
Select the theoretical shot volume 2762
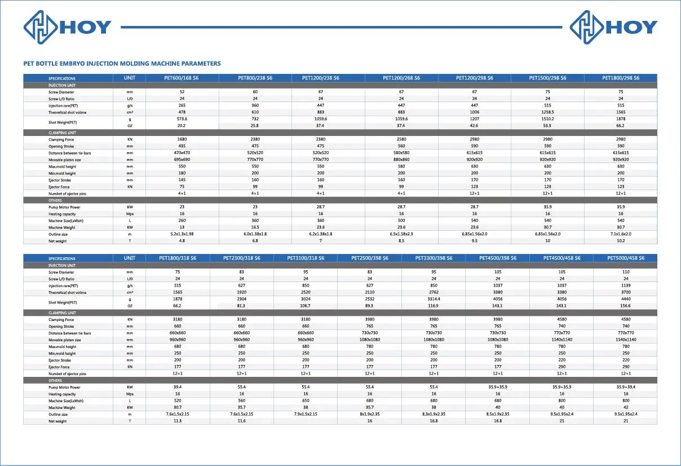(434, 292)
